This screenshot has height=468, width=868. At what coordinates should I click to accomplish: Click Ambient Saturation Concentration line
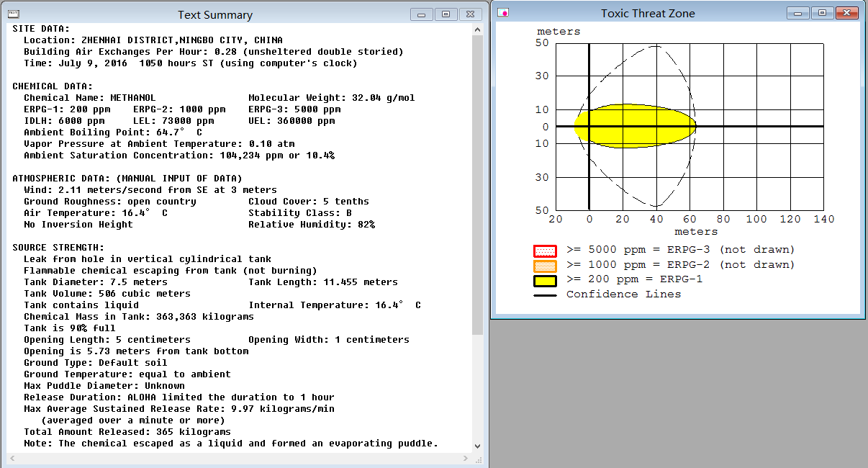[x=179, y=156]
